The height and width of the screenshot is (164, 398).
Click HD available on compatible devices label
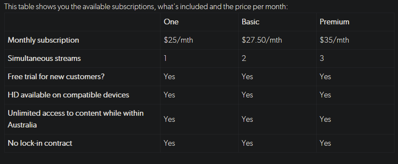68,95
